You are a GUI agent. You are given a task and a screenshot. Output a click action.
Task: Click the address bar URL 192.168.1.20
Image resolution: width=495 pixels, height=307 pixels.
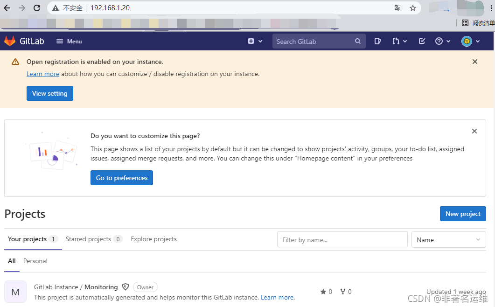click(x=110, y=8)
